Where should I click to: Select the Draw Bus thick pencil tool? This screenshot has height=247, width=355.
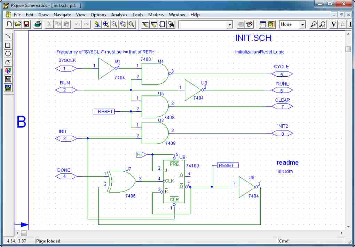(154, 24)
